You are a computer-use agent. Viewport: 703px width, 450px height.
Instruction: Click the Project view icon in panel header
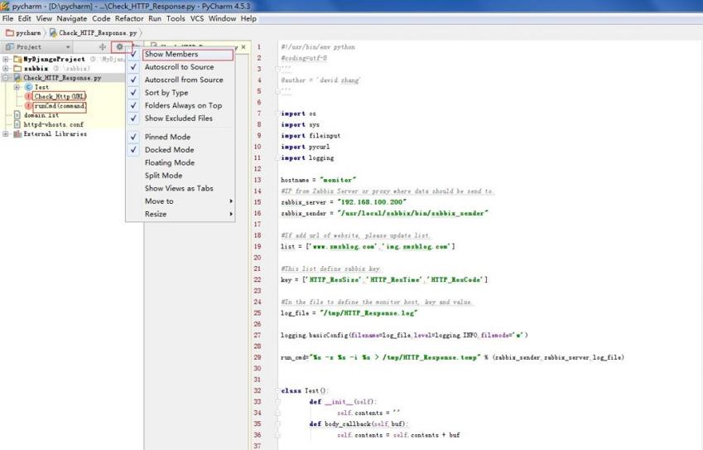click(9, 46)
